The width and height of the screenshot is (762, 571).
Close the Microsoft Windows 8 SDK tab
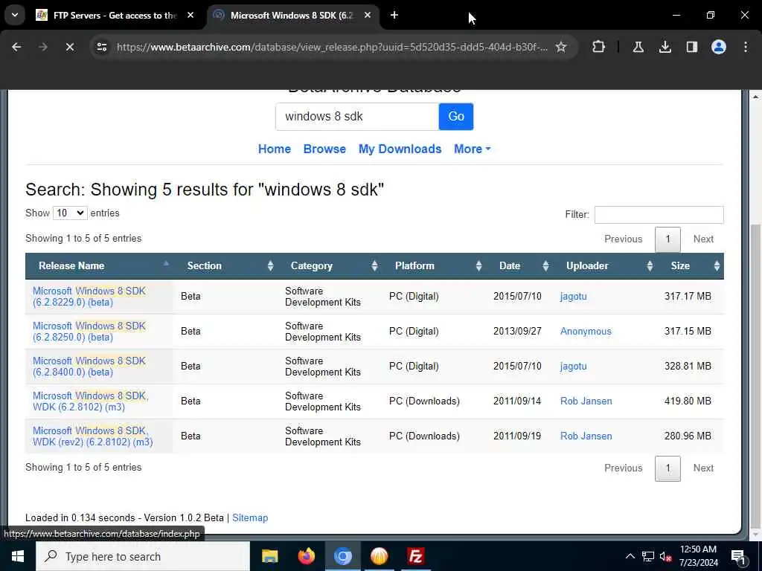pos(368,15)
